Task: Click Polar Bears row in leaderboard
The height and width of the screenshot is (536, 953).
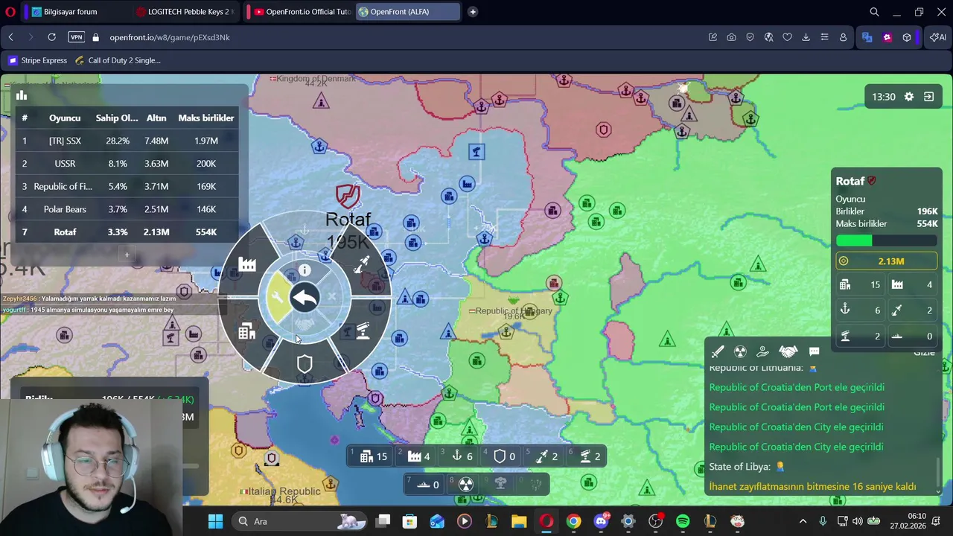Action: (x=127, y=209)
